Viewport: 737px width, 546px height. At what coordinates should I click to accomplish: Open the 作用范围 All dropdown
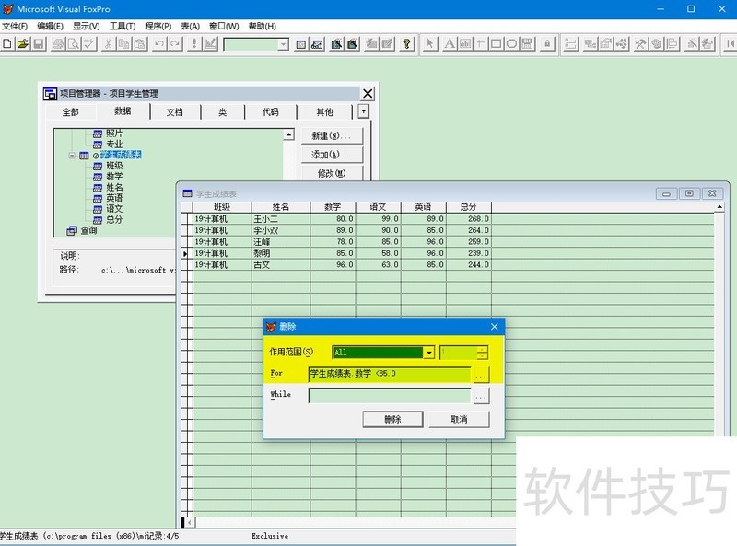(x=428, y=353)
